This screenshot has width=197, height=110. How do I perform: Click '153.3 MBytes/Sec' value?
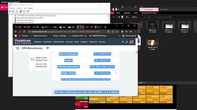(102, 54)
